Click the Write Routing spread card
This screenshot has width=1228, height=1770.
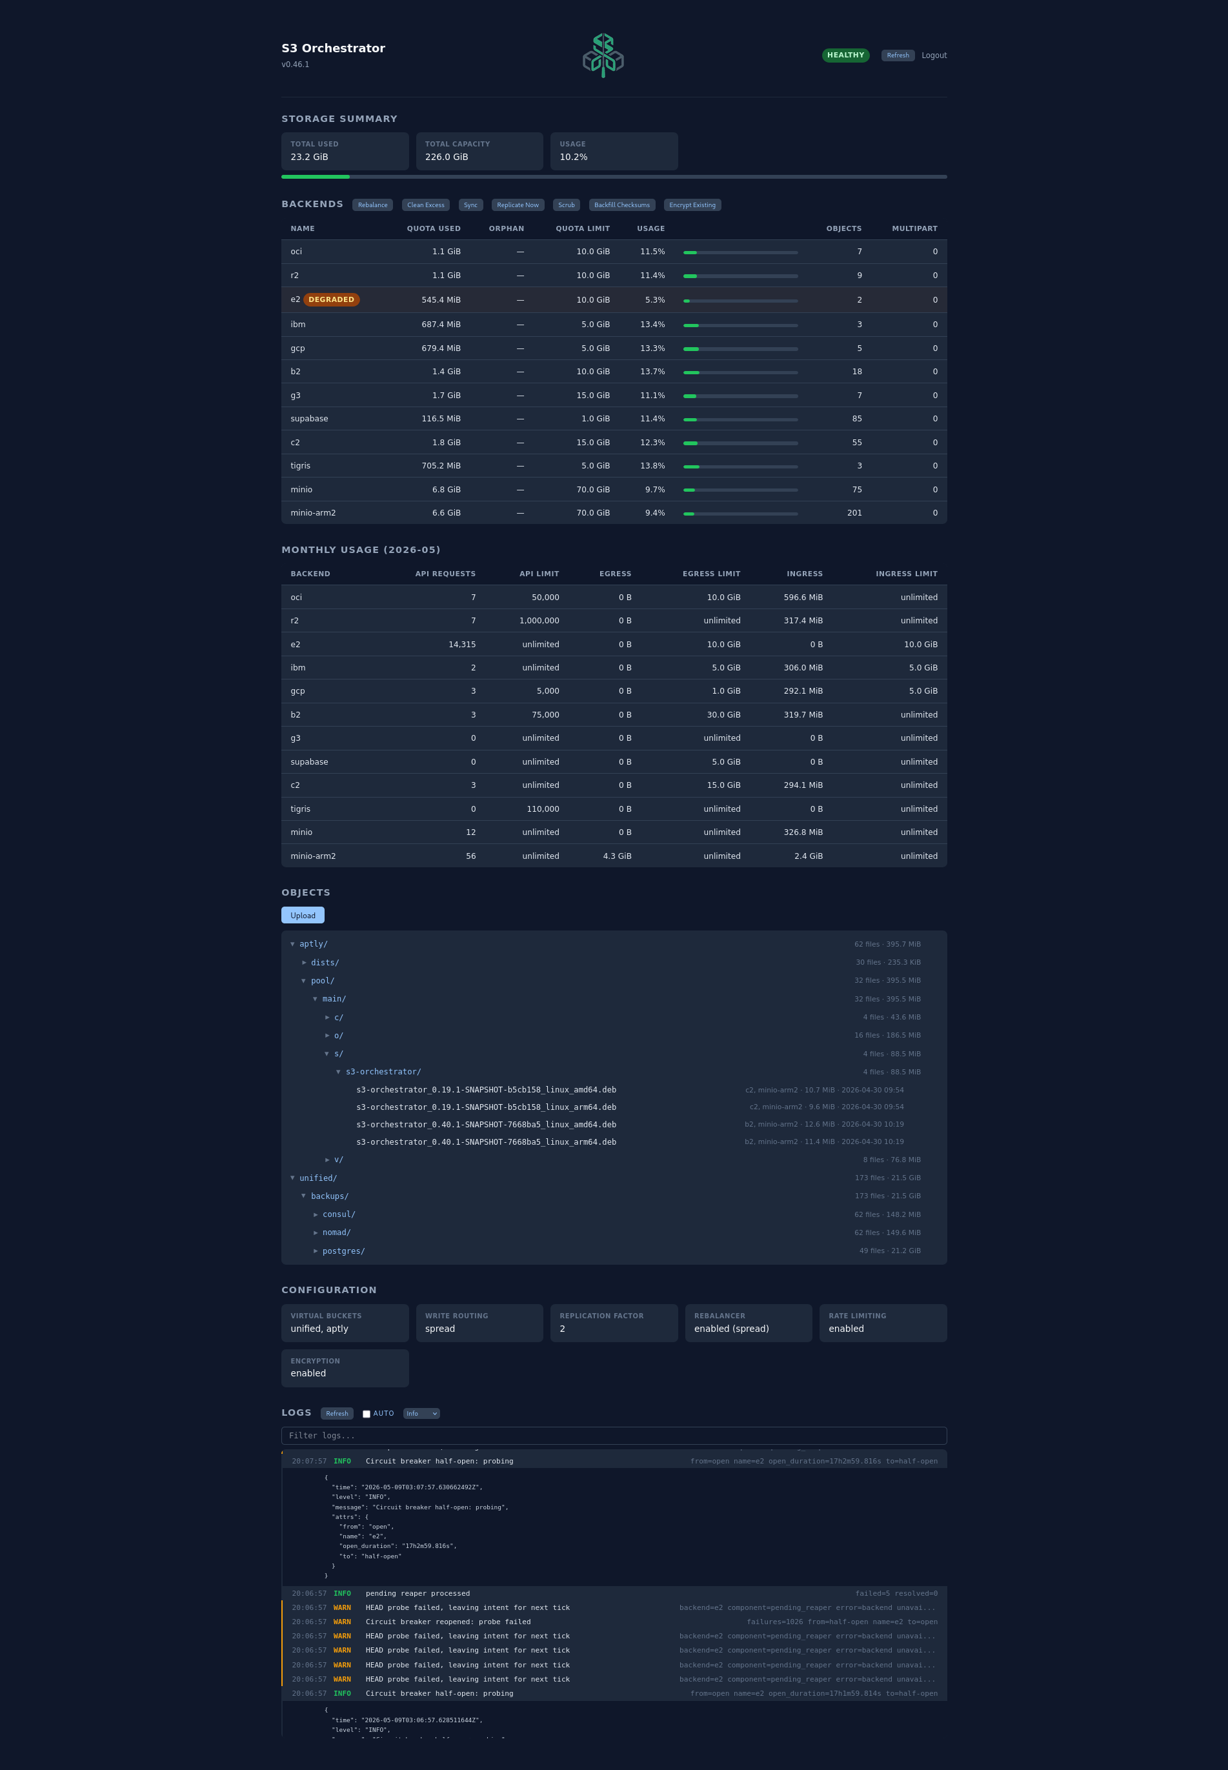pyautogui.click(x=479, y=1322)
